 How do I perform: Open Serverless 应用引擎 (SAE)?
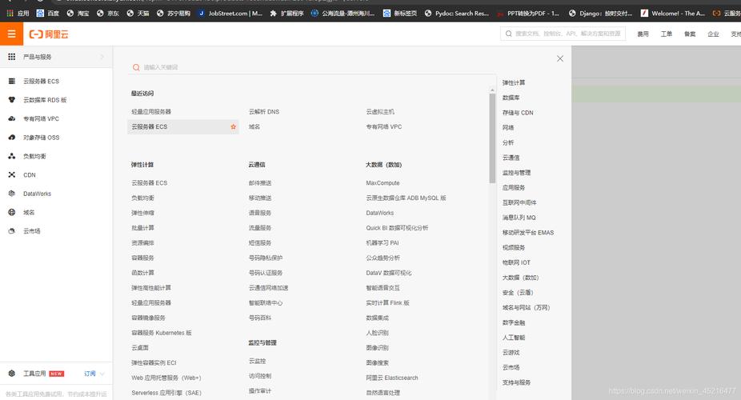[166, 393]
